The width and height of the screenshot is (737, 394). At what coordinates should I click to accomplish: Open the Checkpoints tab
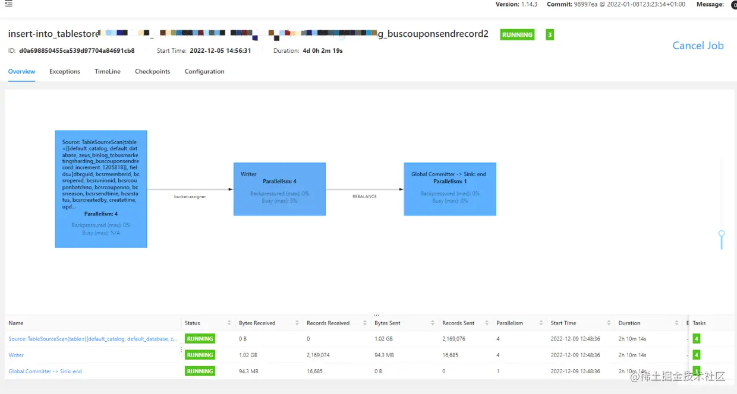tap(153, 71)
